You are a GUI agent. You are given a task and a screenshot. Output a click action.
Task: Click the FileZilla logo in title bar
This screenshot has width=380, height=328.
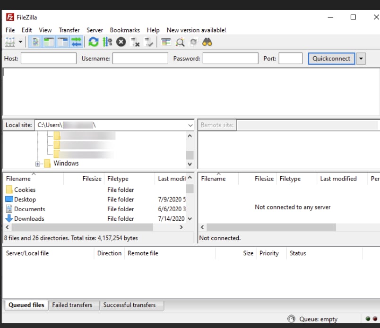pyautogui.click(x=10, y=17)
